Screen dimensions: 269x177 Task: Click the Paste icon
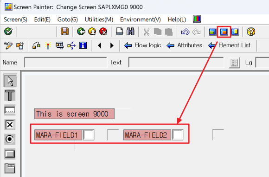[x=169, y=32]
